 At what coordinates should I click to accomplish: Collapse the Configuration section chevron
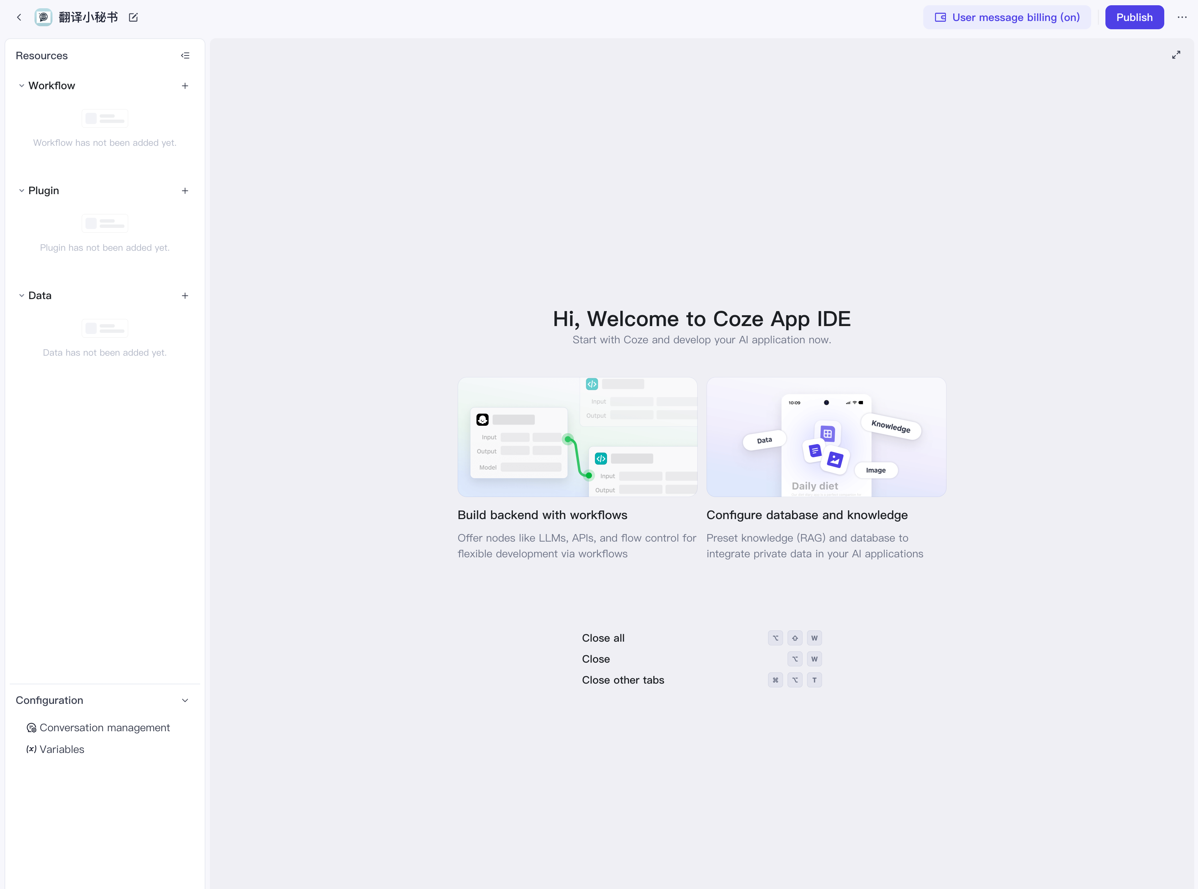[x=185, y=700]
